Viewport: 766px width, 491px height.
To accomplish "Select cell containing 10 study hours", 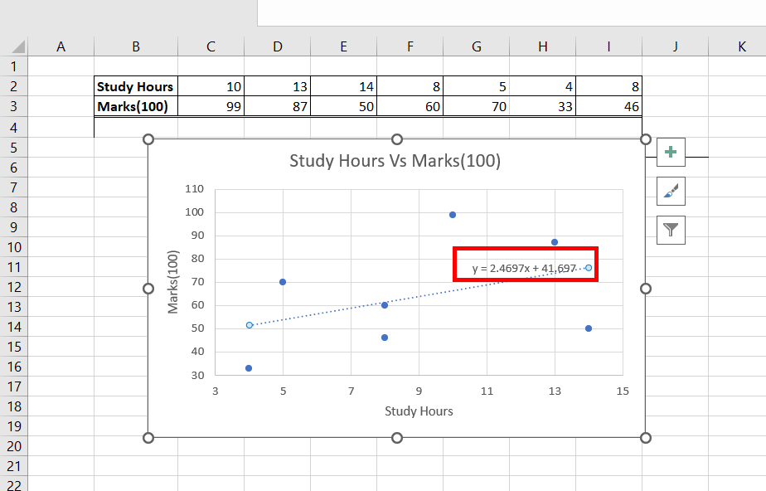I will [x=211, y=86].
